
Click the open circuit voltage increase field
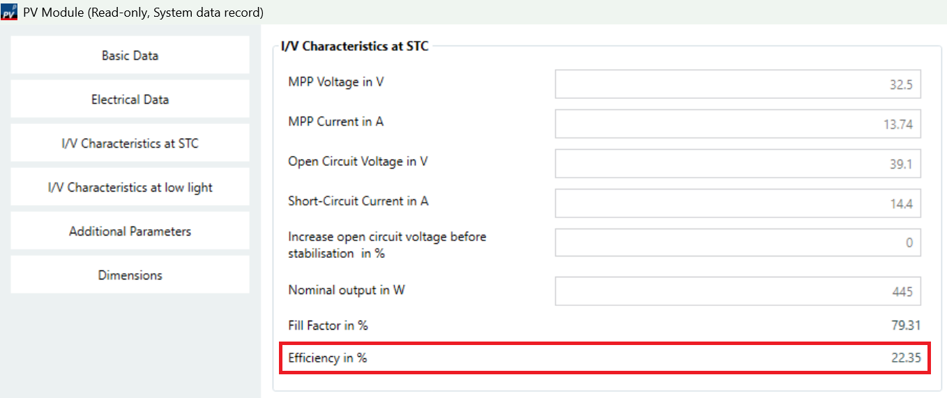pos(737,243)
